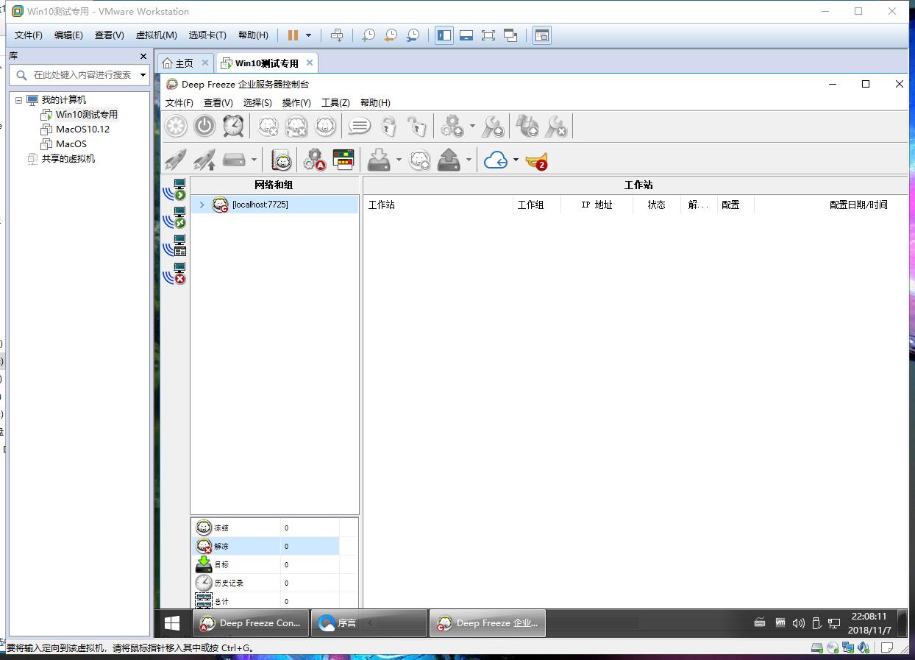Collapse the 我的计算机 tree node
Viewport: 915px width, 660px height.
click(x=19, y=100)
